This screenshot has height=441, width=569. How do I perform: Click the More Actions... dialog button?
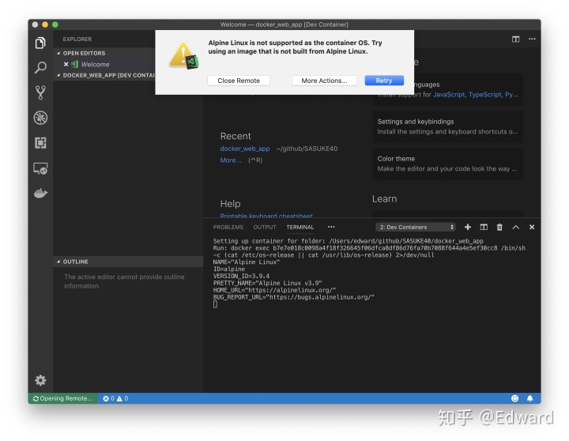[324, 81]
